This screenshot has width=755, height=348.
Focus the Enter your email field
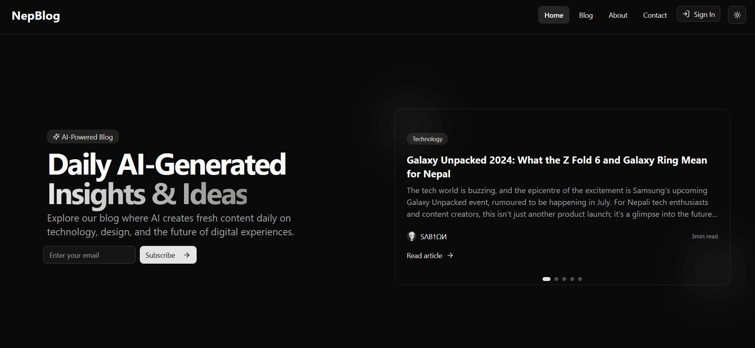coord(89,255)
